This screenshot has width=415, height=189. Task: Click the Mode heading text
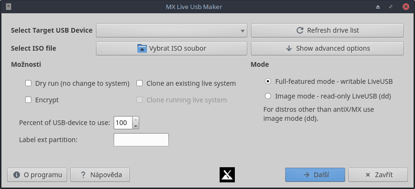click(x=260, y=64)
